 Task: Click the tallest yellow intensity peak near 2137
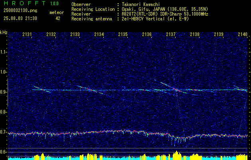(x=176, y=155)
